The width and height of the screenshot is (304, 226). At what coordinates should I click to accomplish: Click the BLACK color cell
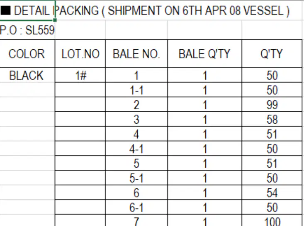(27, 75)
